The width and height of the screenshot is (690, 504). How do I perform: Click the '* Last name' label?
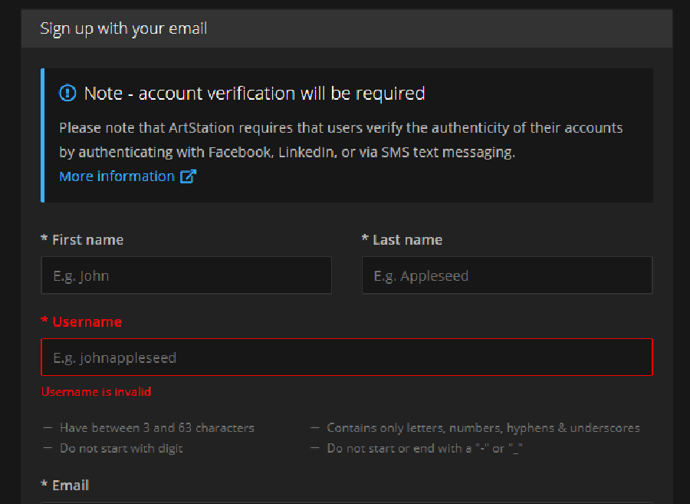click(402, 240)
